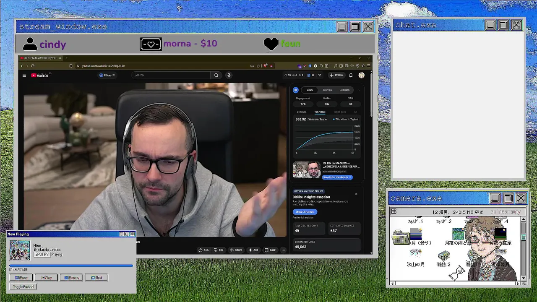Click Next in Now Playing window
Viewport: 537px width, 302px height.
tap(96, 278)
